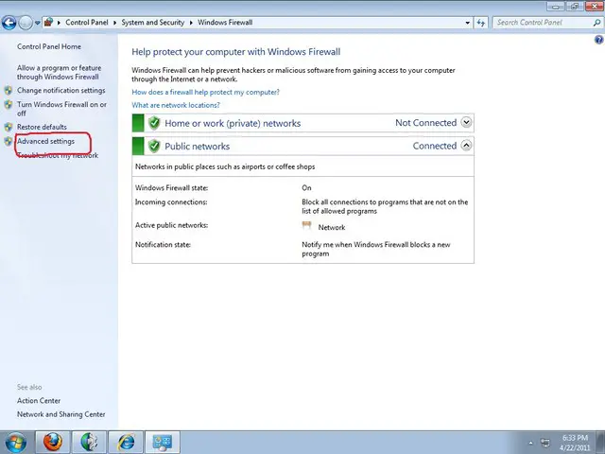Image resolution: width=605 pixels, height=454 pixels.
Task: Open the blue Help question mark icon
Action: pos(598,40)
